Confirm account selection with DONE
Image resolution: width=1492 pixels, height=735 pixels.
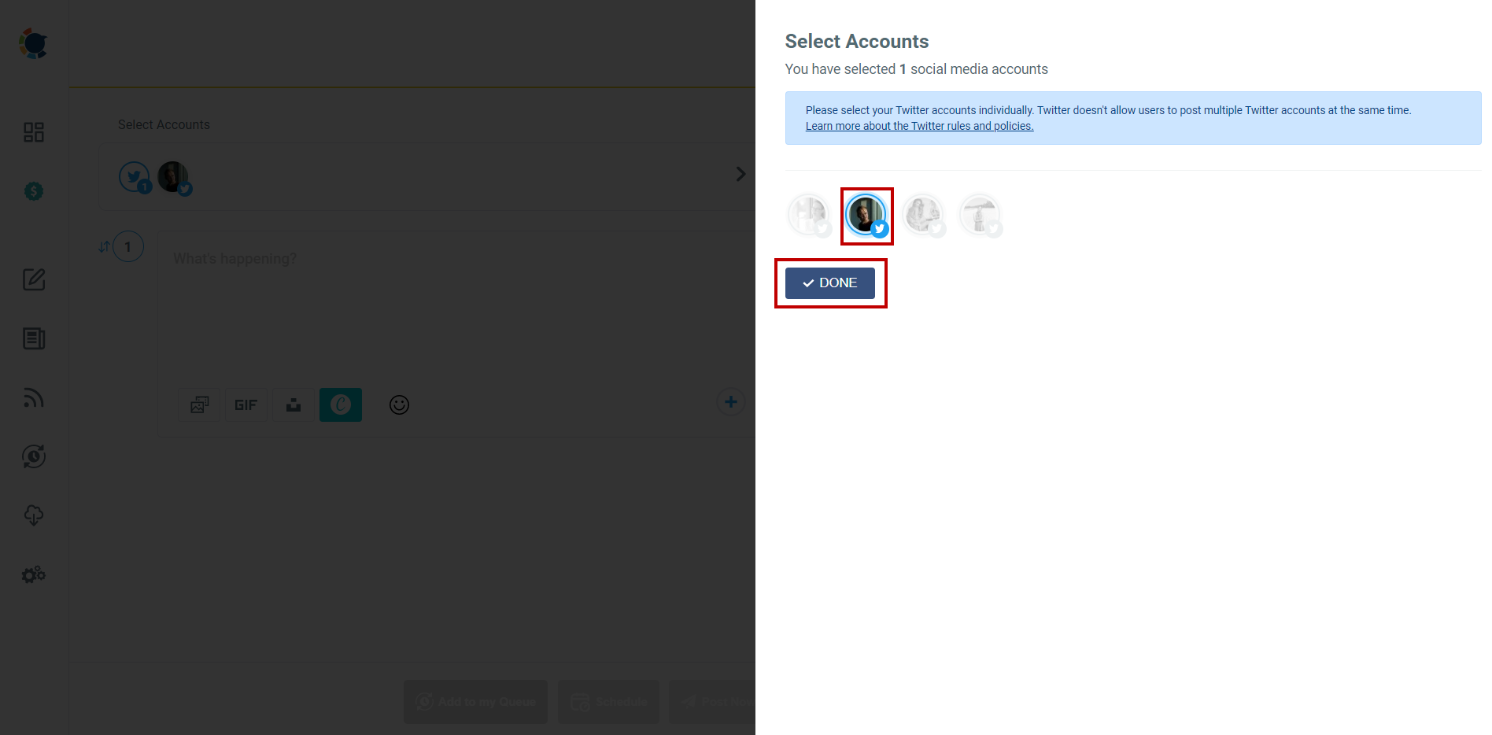point(829,283)
